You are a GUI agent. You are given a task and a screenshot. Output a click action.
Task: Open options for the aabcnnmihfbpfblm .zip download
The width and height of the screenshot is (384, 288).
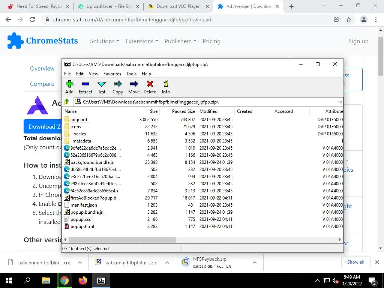167,262
